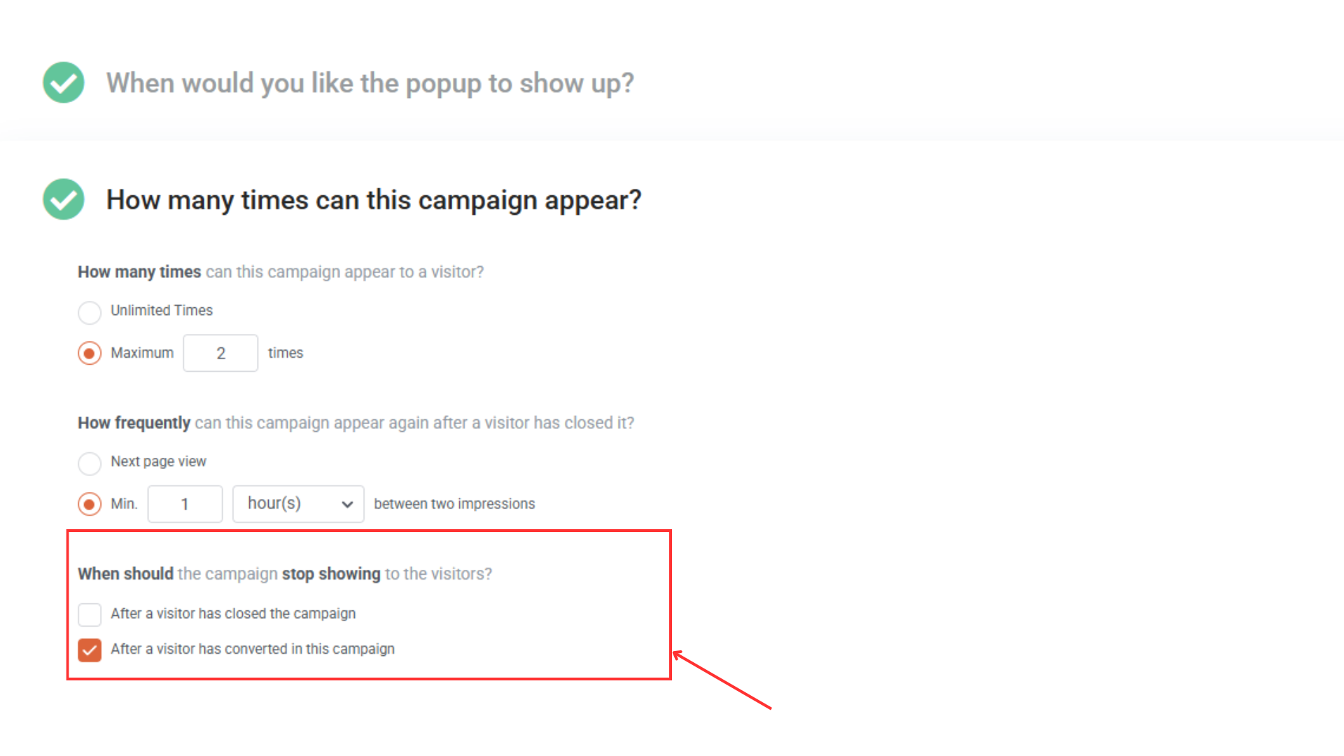Click the Next page view label
1344x756 pixels.
158,462
